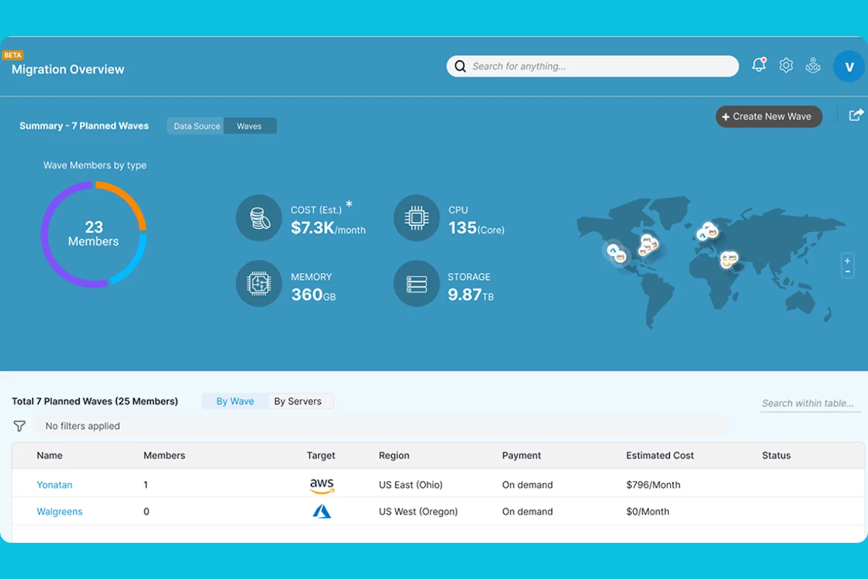Screen dimensions: 868x579
Task: Select the AWS target icon for Yonatan wave
Action: [x=321, y=485]
